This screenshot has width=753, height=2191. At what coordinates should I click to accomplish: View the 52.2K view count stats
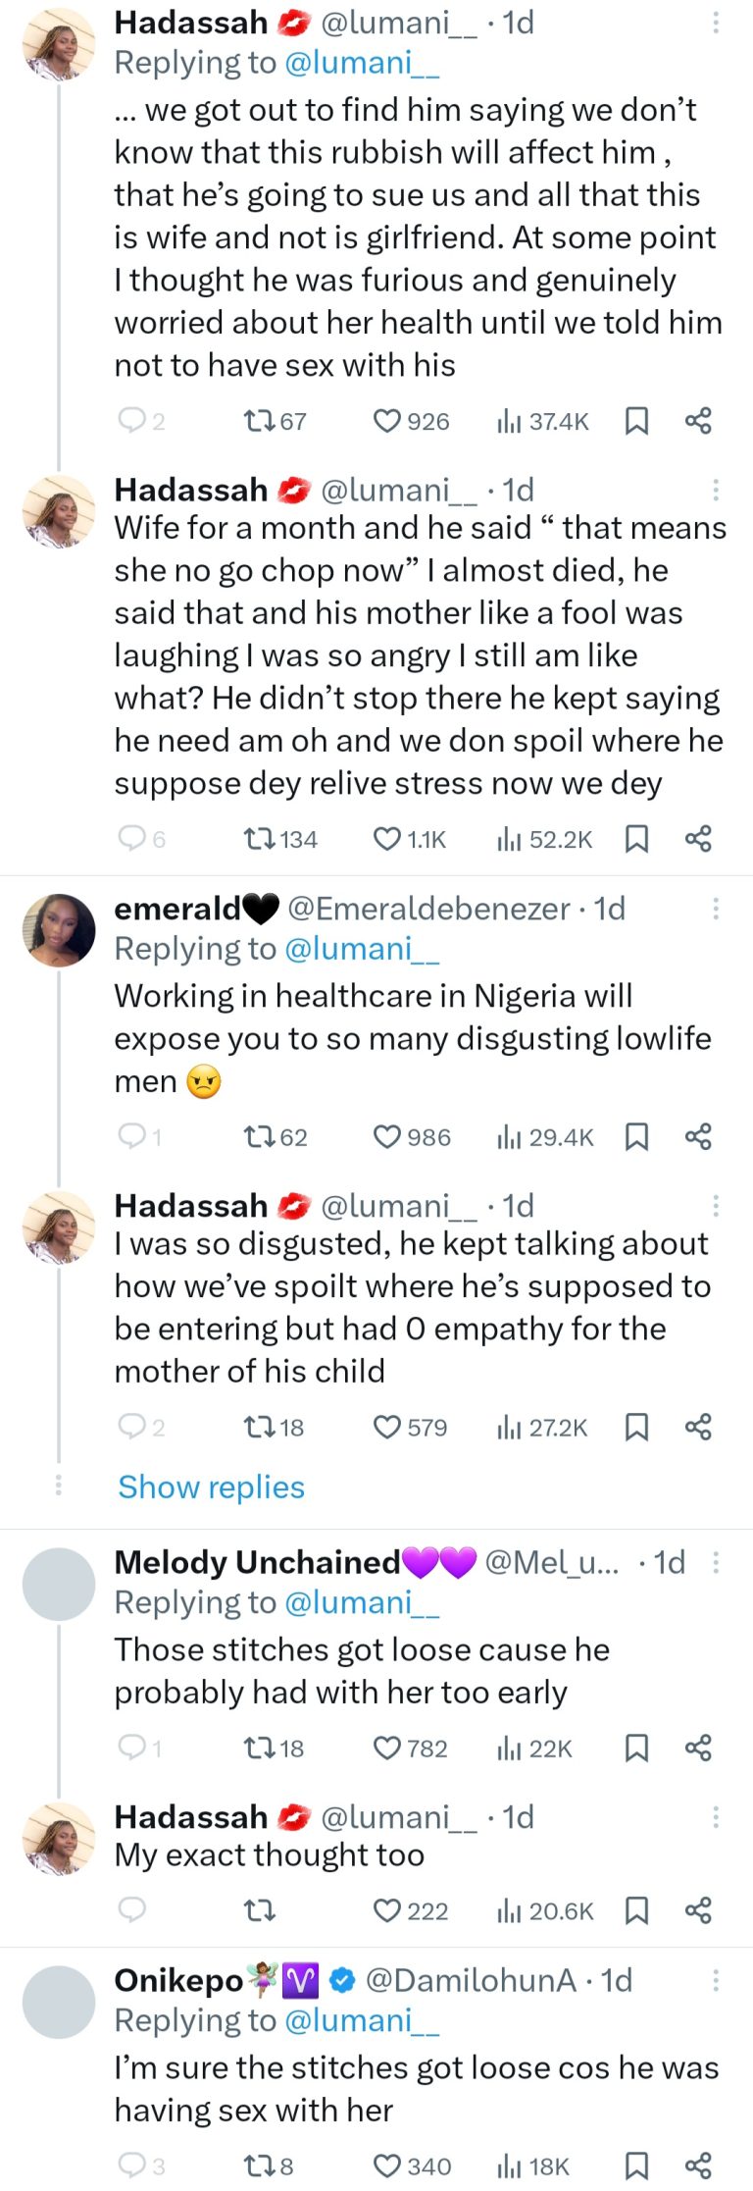(x=544, y=839)
